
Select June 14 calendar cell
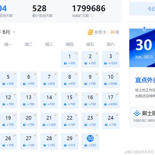[x=49, y=100]
